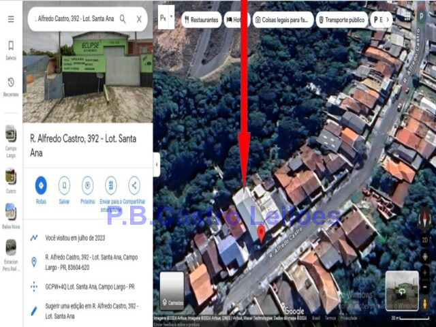The height and width of the screenshot is (327, 436).
Task: Click the timeline icon beside visit text
Action: pyautogui.click(x=34, y=238)
